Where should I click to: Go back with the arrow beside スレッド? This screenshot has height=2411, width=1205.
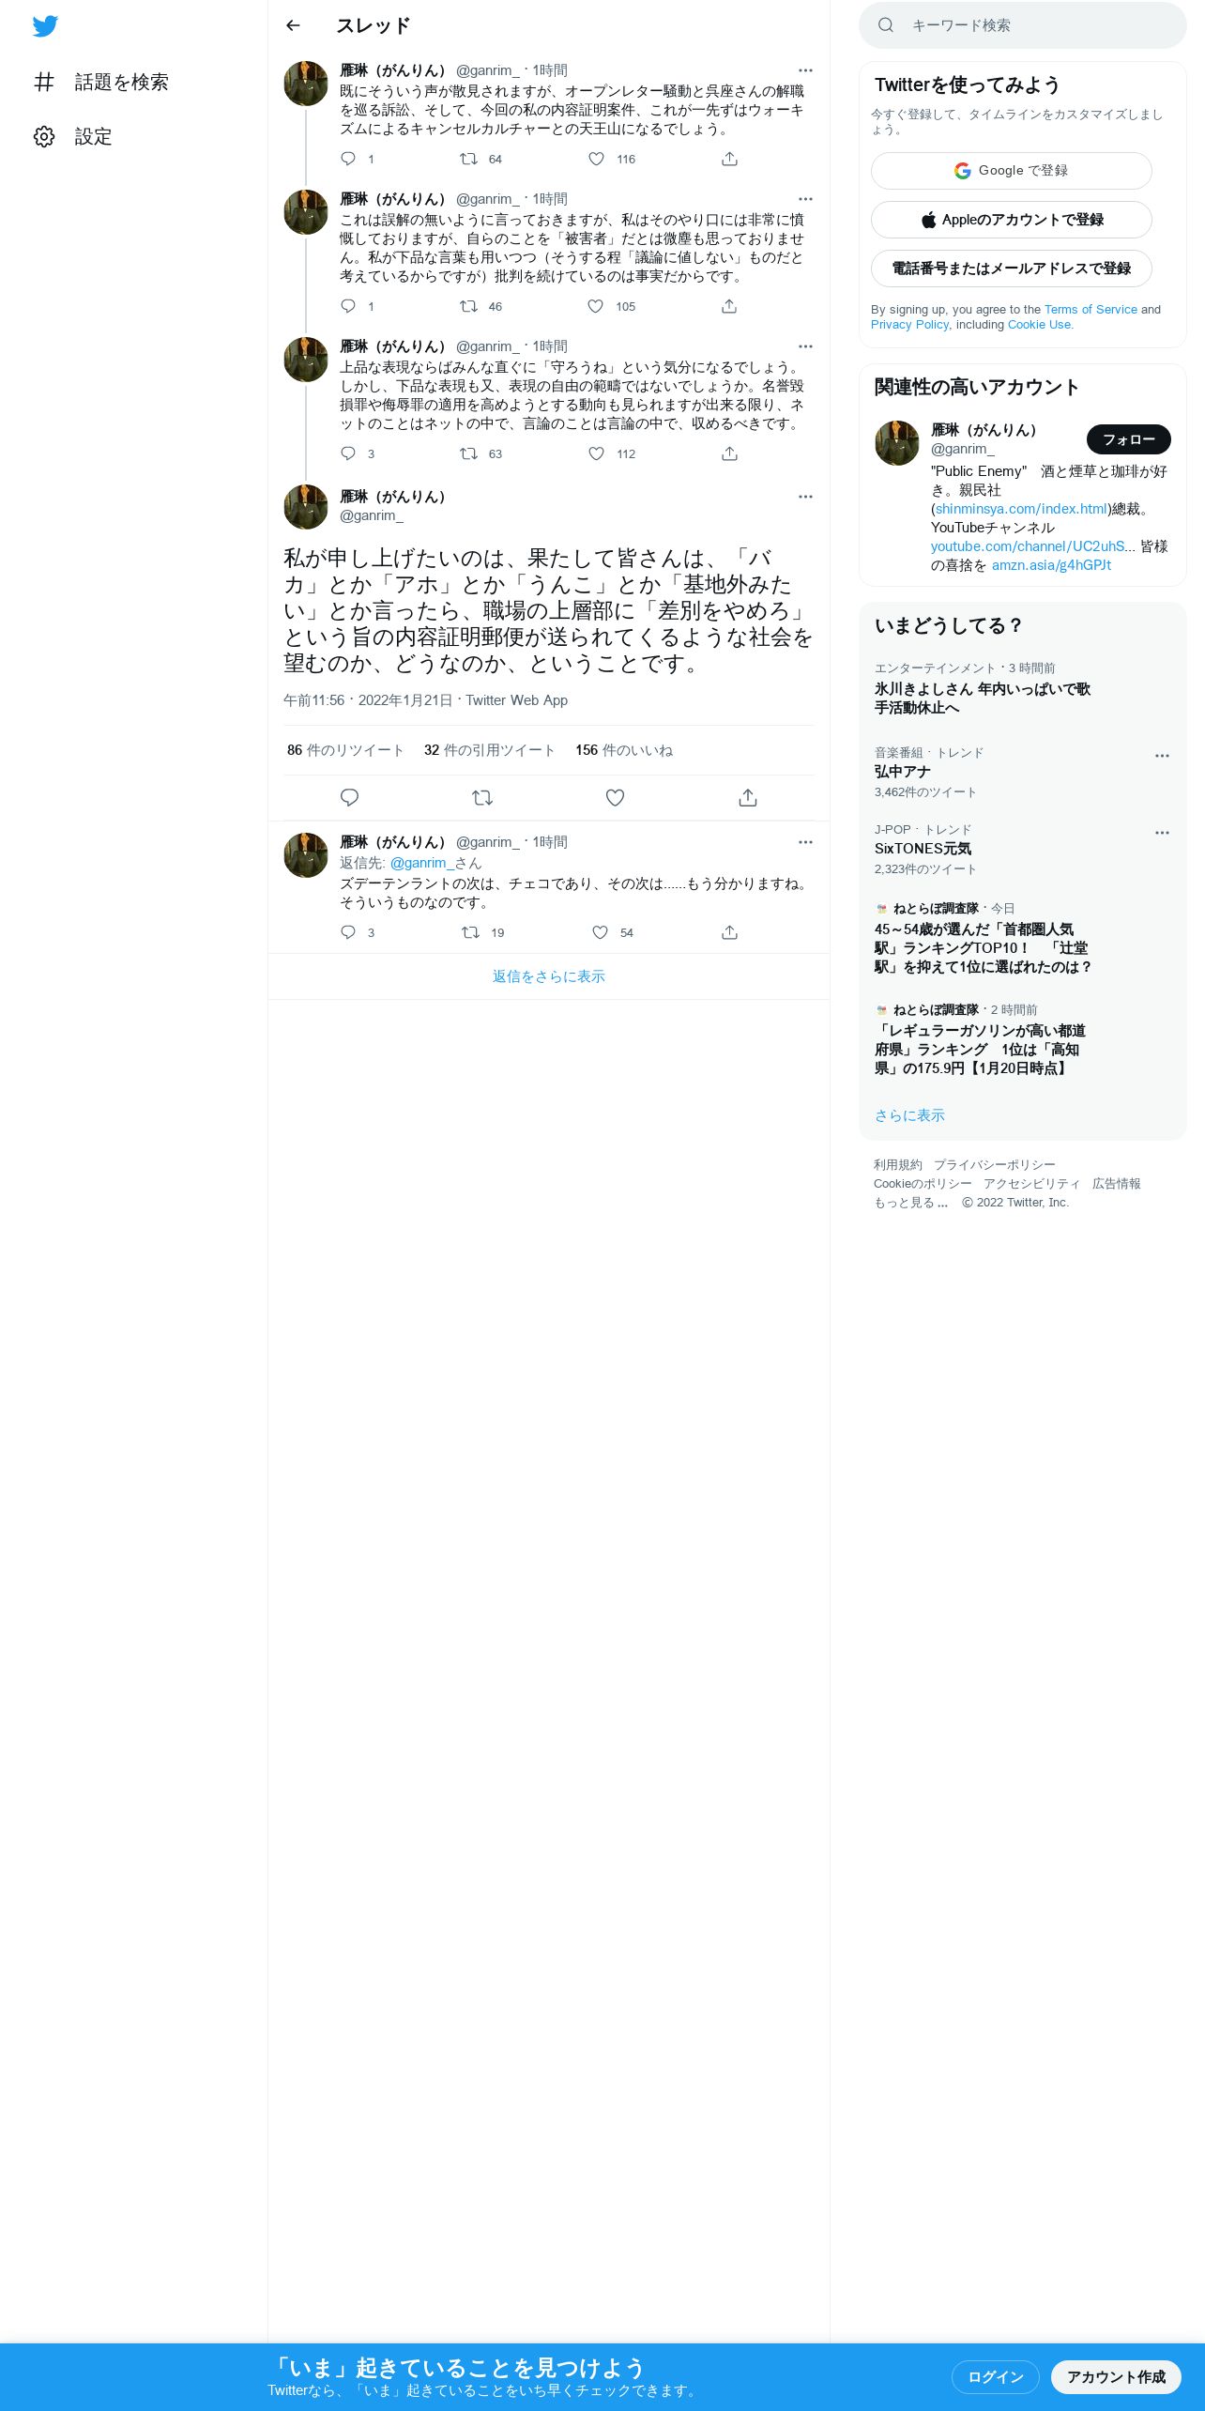[x=293, y=25]
